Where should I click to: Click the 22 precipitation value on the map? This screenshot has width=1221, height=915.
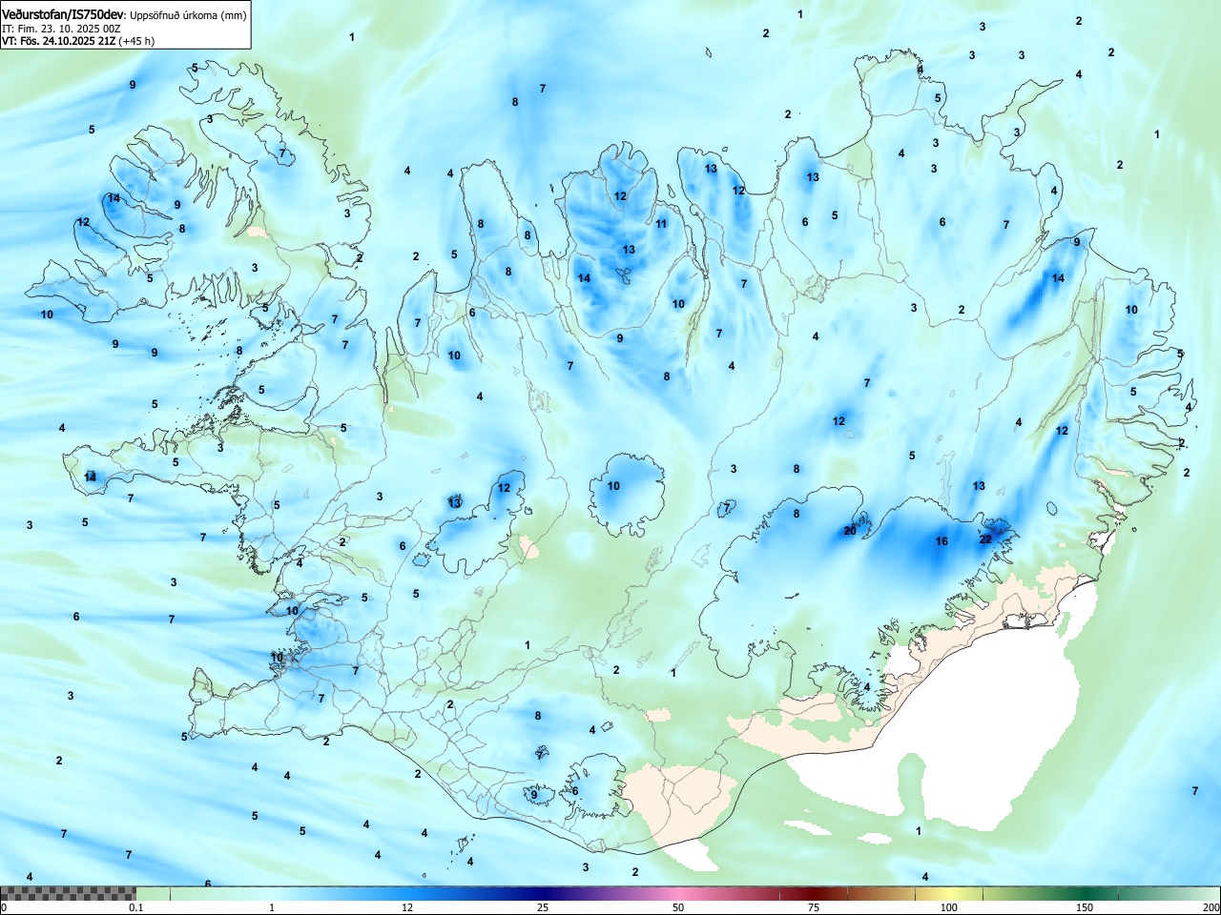(x=985, y=539)
